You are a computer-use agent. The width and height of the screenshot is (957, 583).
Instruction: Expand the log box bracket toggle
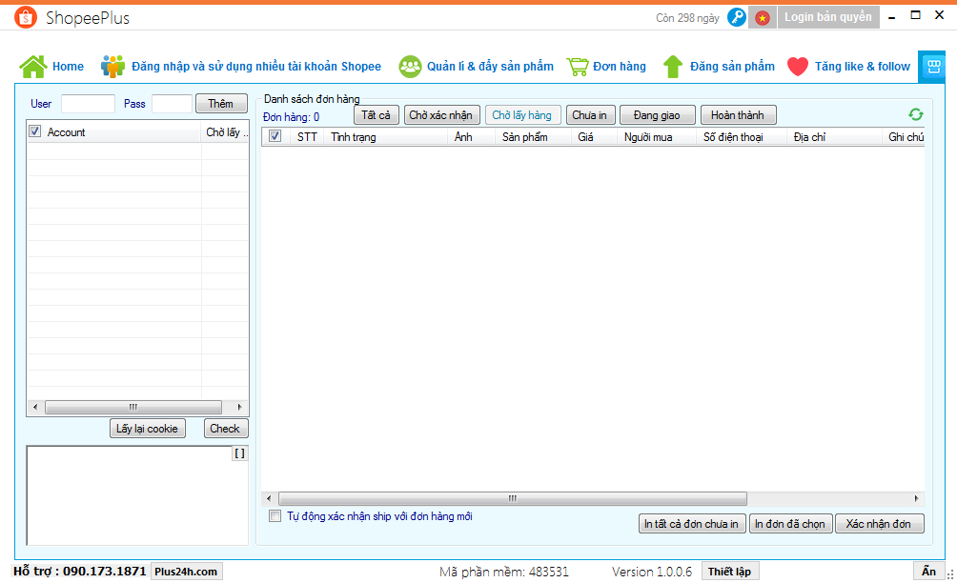(x=239, y=453)
